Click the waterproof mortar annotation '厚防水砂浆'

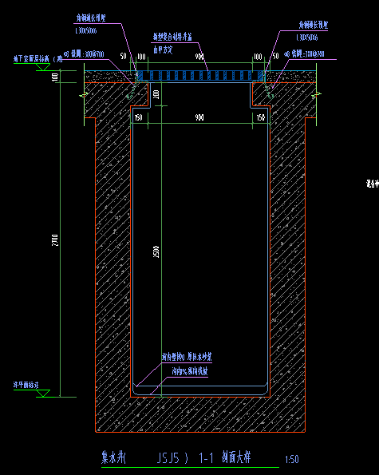click(x=187, y=357)
